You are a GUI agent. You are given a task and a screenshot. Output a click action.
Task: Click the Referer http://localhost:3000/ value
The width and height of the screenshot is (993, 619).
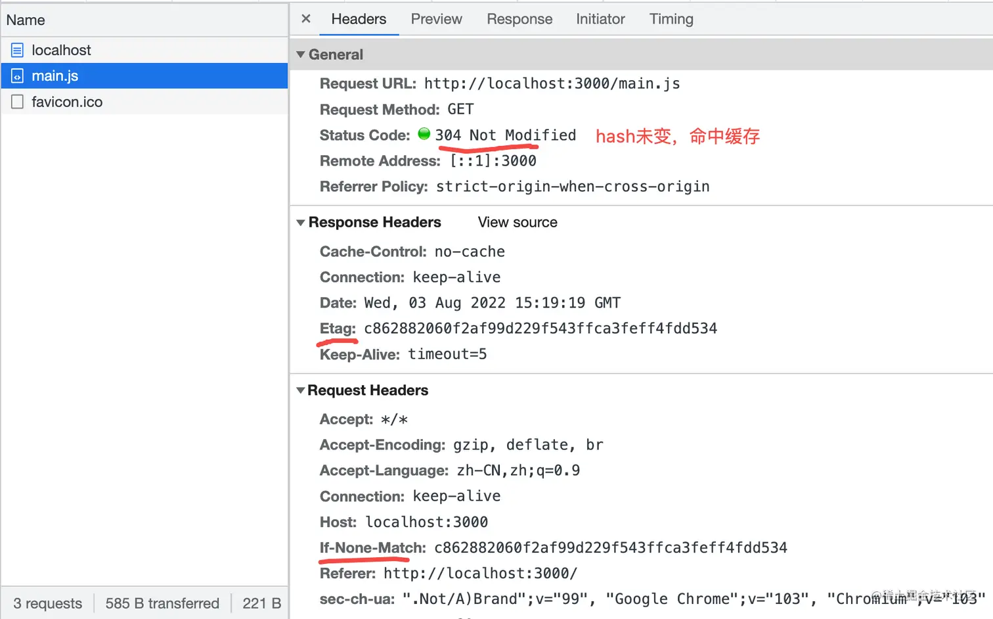480,574
